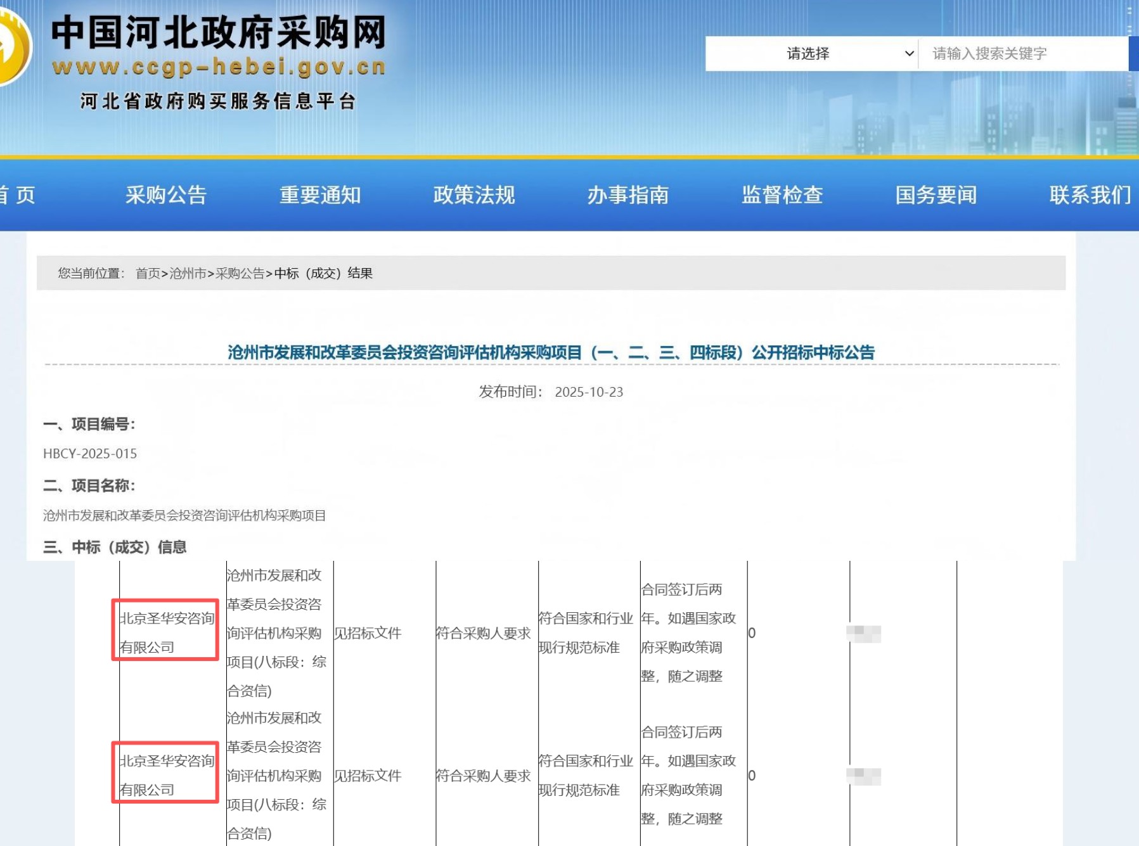Image resolution: width=1139 pixels, height=846 pixels.
Task: Open the 采购公告 navigation menu
Action: click(x=166, y=195)
